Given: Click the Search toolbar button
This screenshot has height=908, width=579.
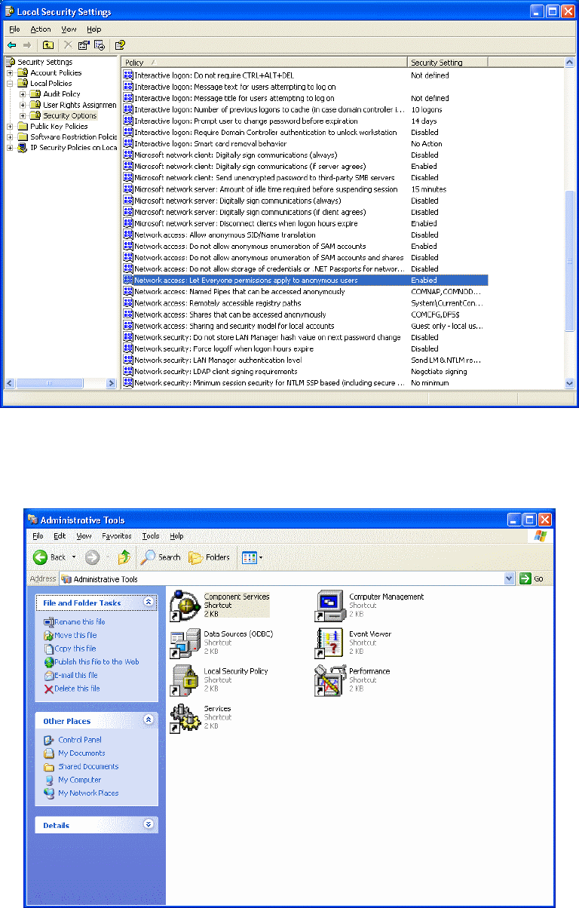Looking at the screenshot, I should click(x=161, y=557).
